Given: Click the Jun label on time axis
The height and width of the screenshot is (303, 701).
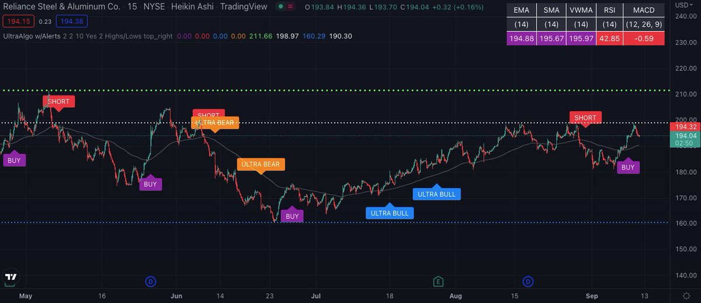Looking at the screenshot, I should (176, 295).
